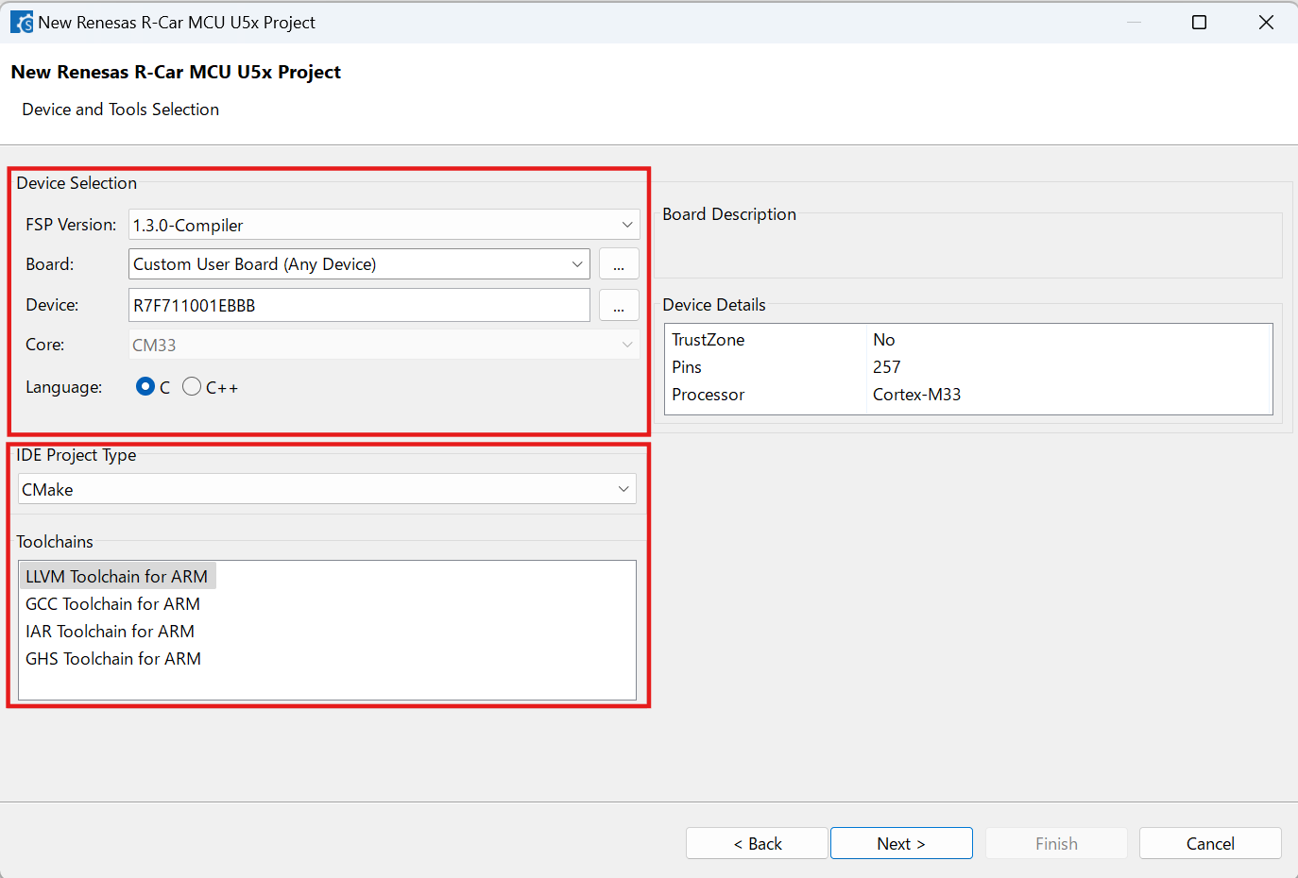Click the TrustZone row in Device Details
The image size is (1298, 878).
pos(968,340)
